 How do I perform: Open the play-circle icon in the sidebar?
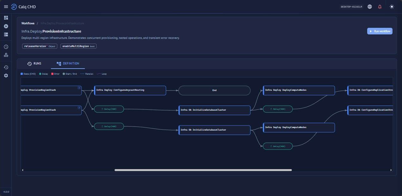6,26
